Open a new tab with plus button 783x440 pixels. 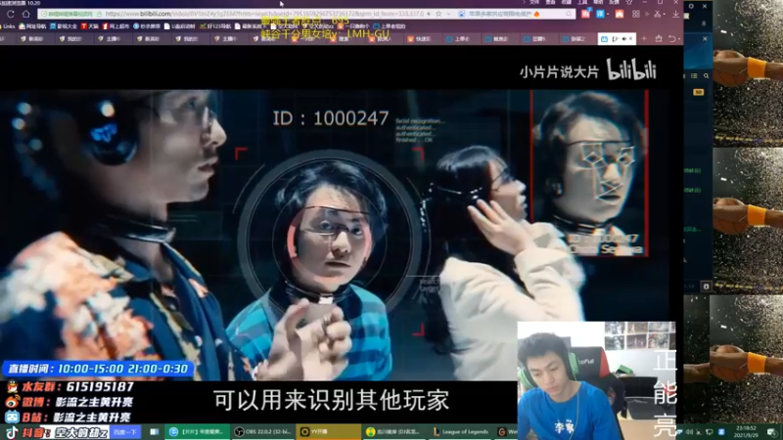coord(644,38)
